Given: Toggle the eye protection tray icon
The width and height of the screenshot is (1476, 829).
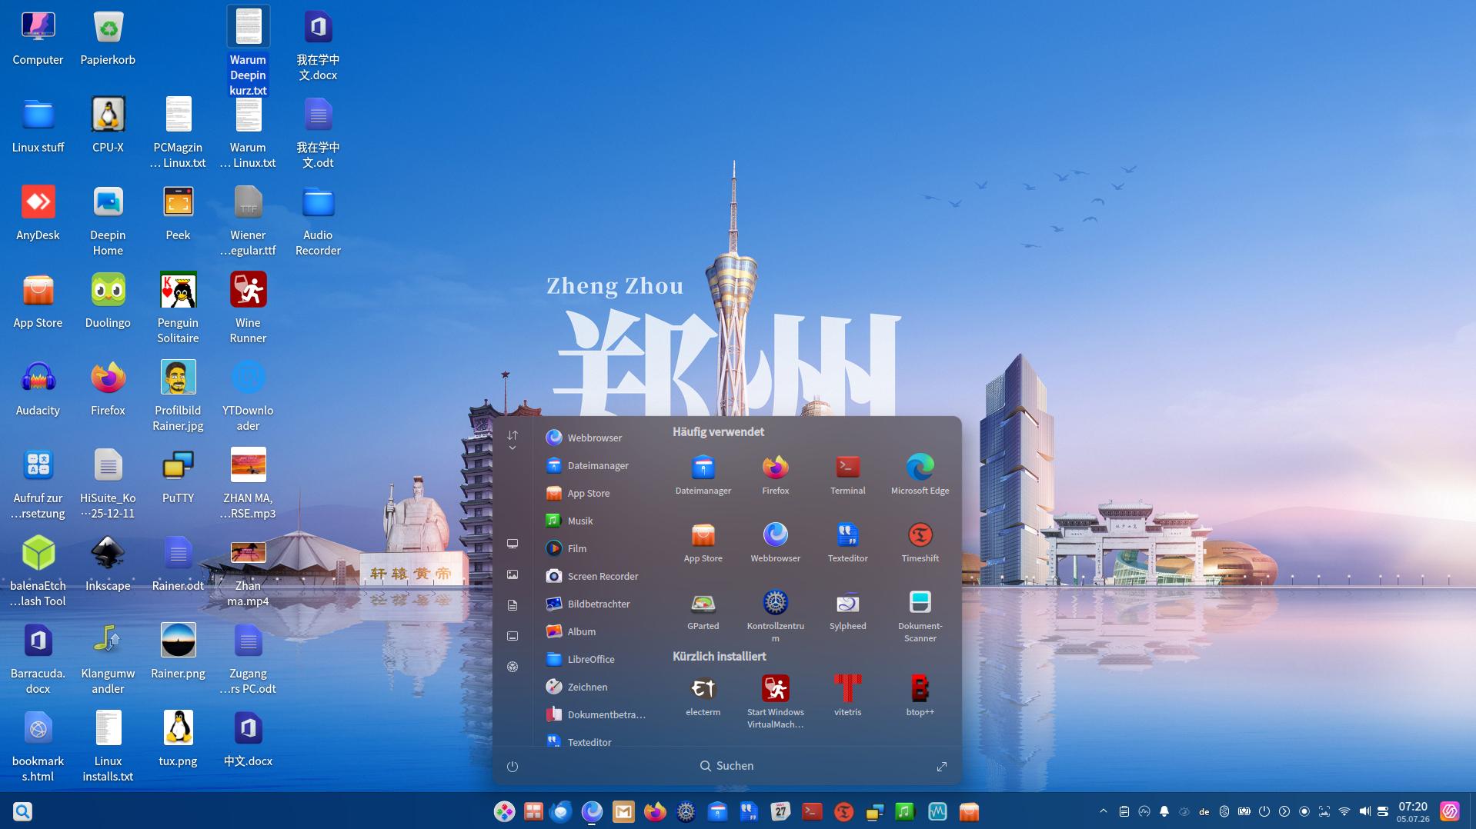Looking at the screenshot, I should (x=1184, y=811).
